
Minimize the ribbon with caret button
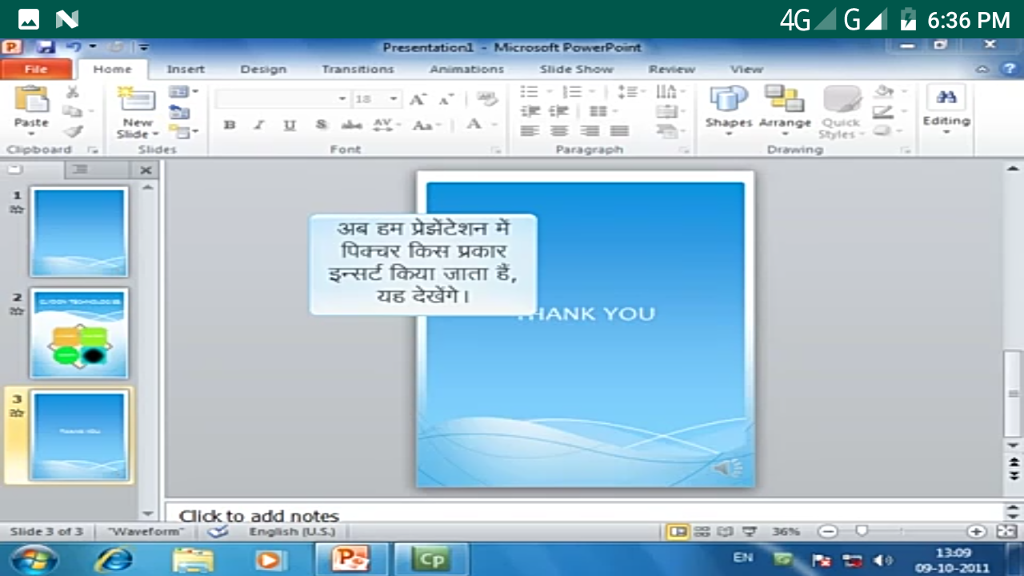983,70
